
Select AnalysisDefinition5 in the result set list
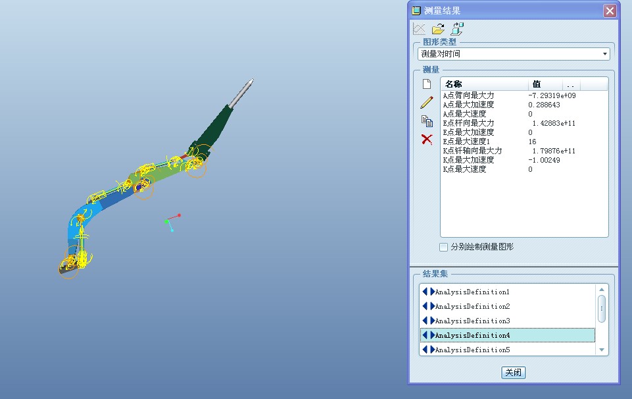pyautogui.click(x=508, y=350)
